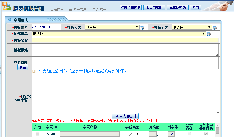Click the 魔表模板管理 module logo icon
This screenshot has height=137, width=234.
point(7,7)
